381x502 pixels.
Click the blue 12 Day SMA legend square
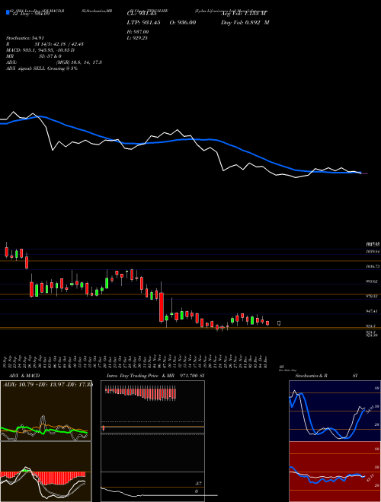[x=8, y=13]
